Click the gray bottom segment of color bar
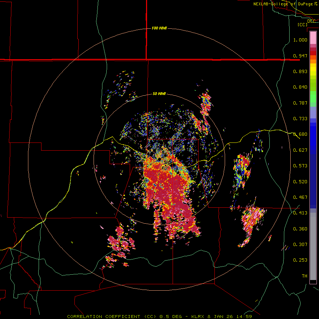This screenshot has height=319, width=319. (313, 246)
